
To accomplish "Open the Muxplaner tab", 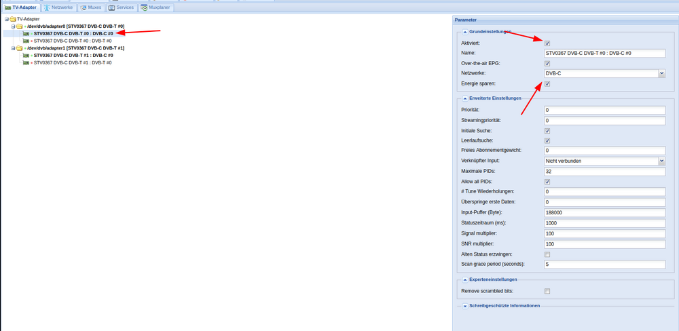I will (x=156, y=7).
